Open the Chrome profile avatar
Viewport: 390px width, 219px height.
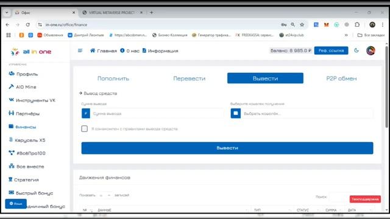tap(372, 24)
